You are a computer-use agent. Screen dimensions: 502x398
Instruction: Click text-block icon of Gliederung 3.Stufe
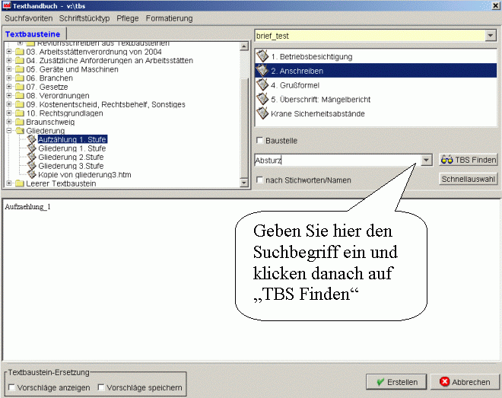point(32,166)
